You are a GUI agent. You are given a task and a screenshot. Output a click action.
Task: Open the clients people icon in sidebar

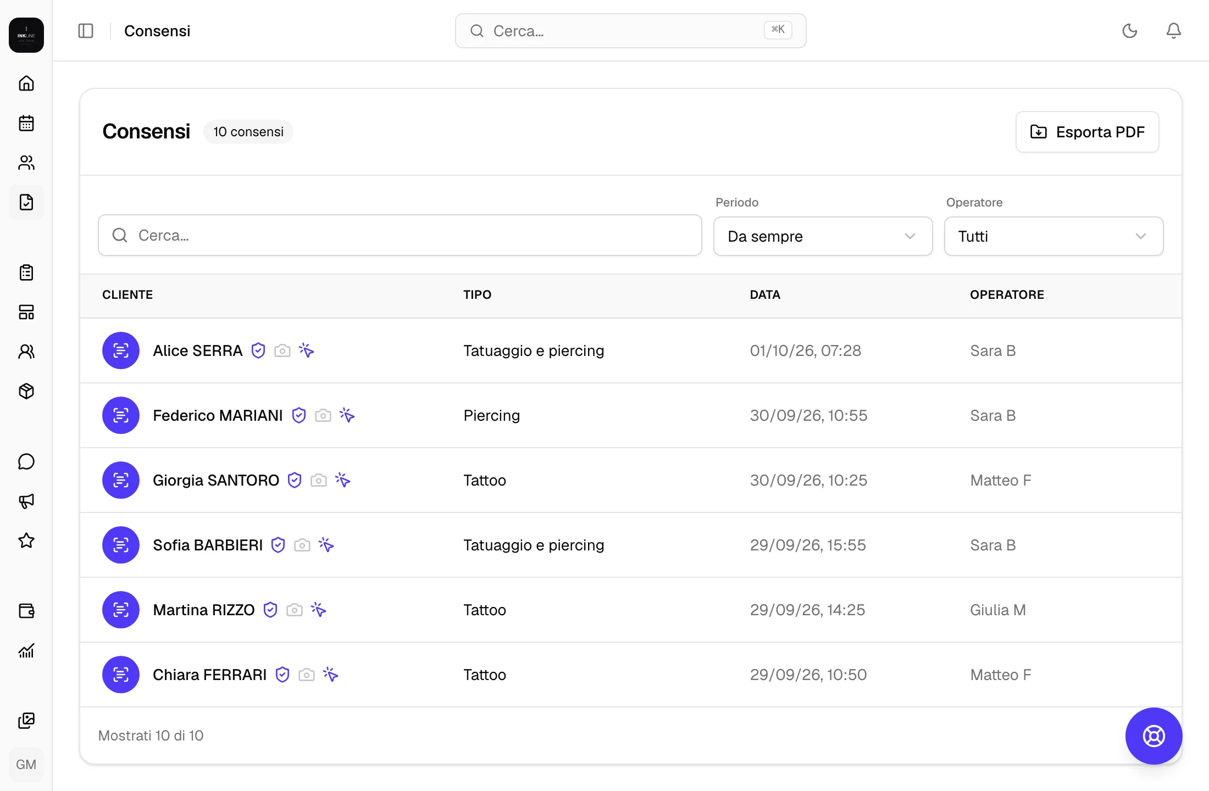tap(26, 163)
